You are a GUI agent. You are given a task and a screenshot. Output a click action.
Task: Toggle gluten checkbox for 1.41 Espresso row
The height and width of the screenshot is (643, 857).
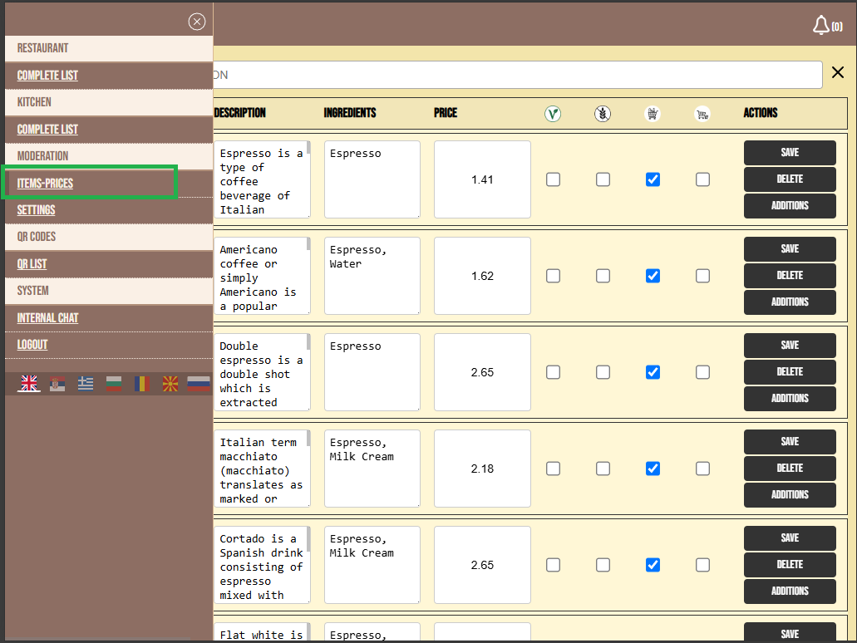point(603,179)
